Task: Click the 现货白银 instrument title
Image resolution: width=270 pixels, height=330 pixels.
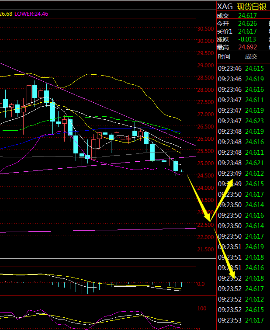Action: [252, 7]
